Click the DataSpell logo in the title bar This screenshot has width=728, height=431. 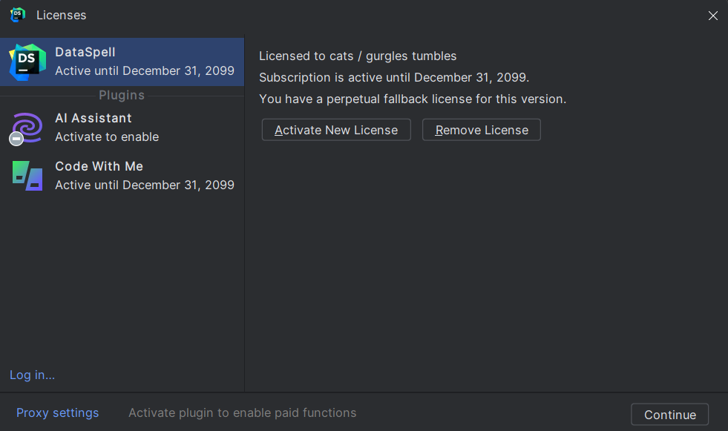(18, 15)
